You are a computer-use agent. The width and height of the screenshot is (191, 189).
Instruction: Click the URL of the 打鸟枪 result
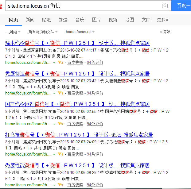click(x=28, y=154)
